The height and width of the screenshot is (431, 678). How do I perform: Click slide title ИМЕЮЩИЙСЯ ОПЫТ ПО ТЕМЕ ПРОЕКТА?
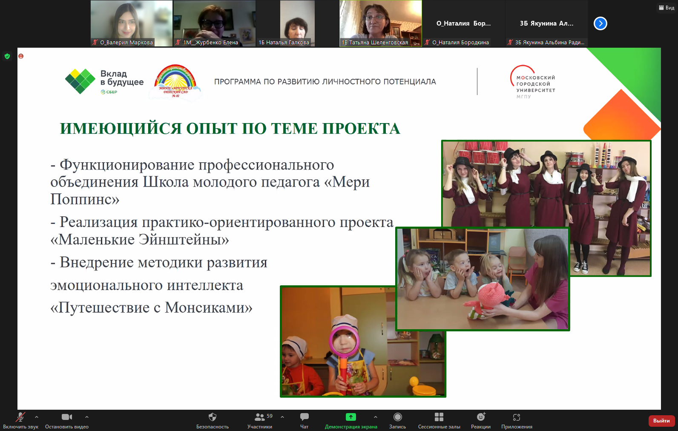pyautogui.click(x=230, y=129)
